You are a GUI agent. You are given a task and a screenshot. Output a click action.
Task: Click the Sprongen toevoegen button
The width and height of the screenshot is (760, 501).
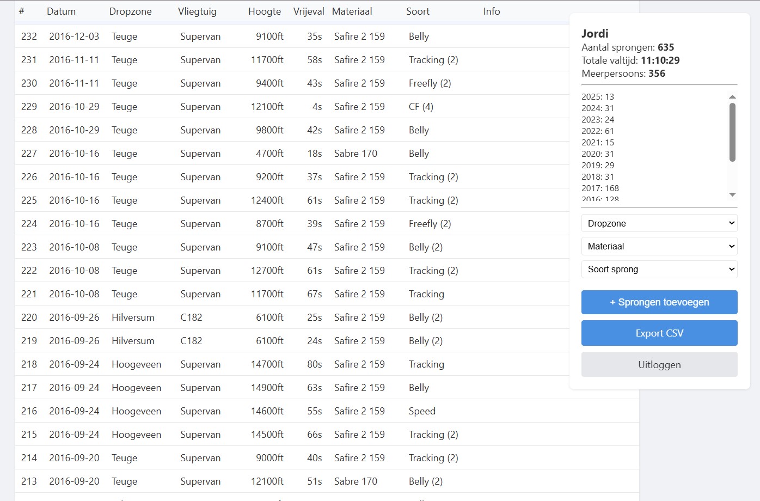[x=659, y=302]
